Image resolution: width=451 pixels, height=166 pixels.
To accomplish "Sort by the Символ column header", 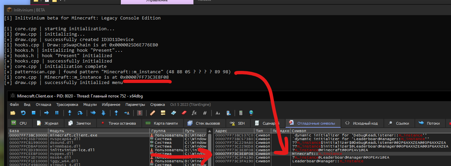I will (371, 131).
